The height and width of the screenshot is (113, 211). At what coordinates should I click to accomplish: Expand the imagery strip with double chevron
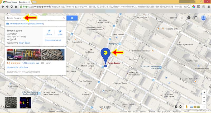point(204,107)
